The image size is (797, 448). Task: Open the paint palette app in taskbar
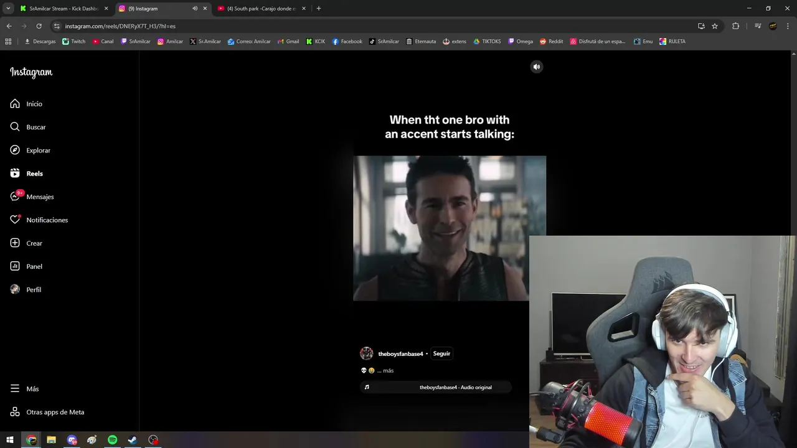coord(92,440)
